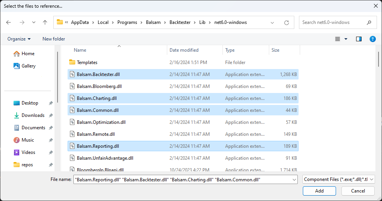
Task: Select Balsam.Common.dll file
Action: tap(183, 110)
